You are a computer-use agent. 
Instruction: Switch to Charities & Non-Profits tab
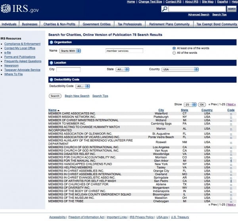click(55, 24)
